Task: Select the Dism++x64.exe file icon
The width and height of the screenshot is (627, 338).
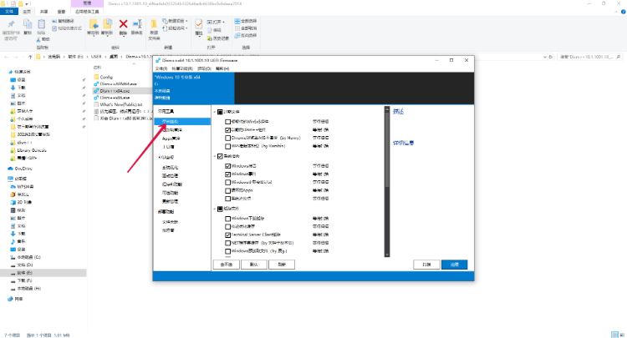Action: [x=96, y=91]
